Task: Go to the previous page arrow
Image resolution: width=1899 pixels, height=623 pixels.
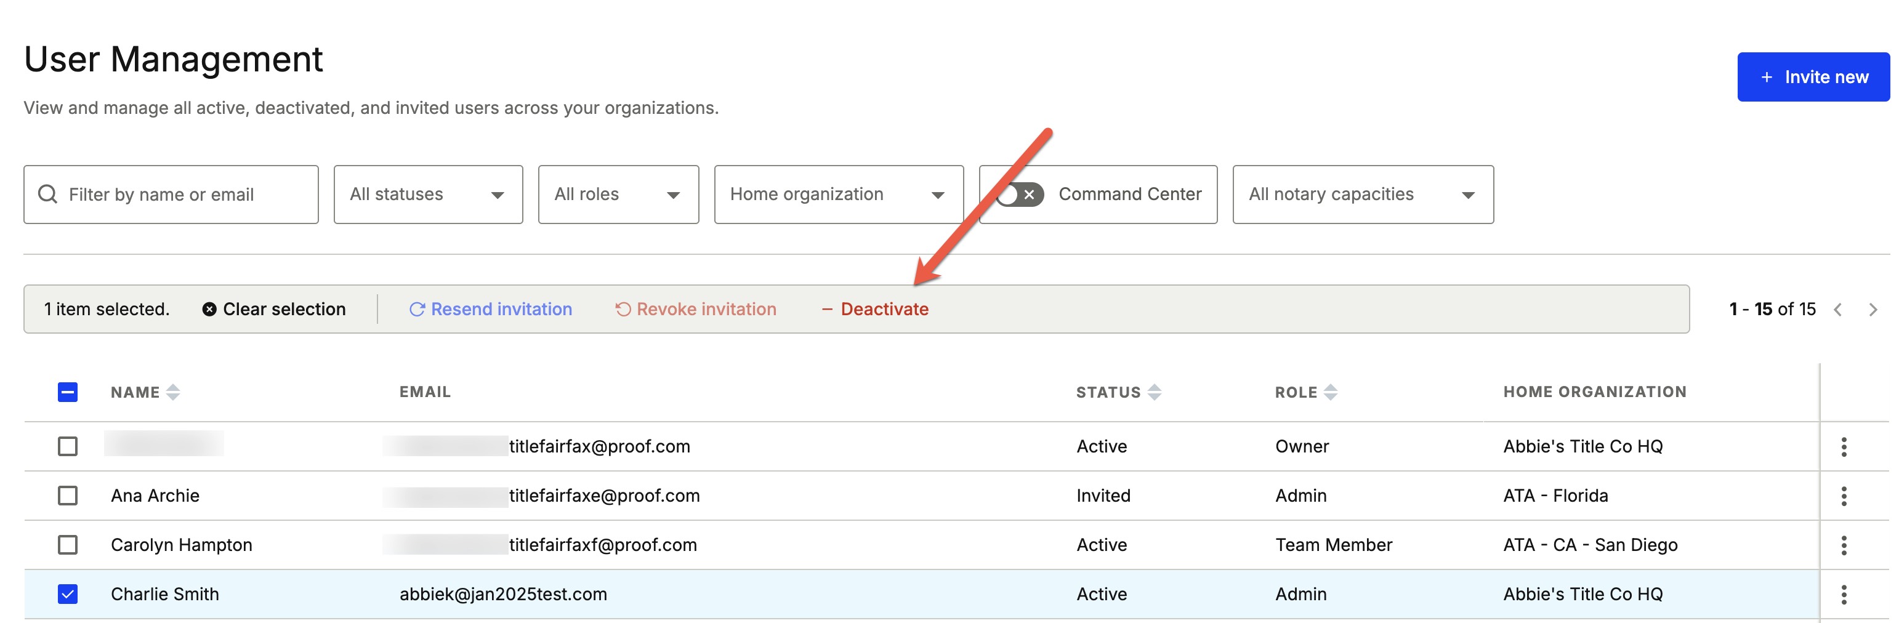Action: click(x=1838, y=310)
